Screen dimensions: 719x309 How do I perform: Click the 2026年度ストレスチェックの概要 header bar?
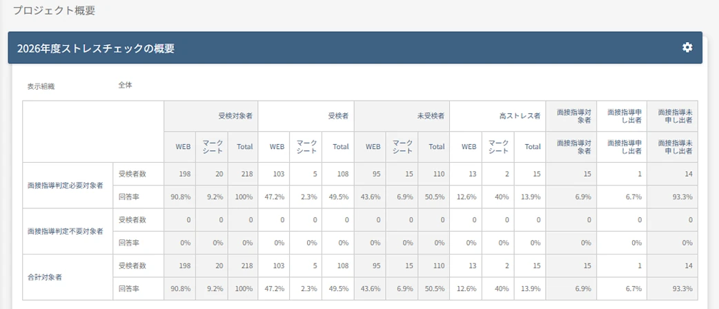point(355,48)
